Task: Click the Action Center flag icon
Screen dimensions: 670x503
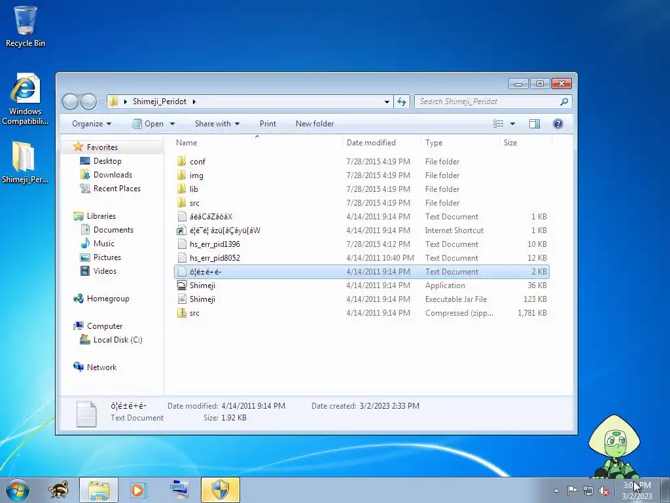Action: tap(572, 490)
